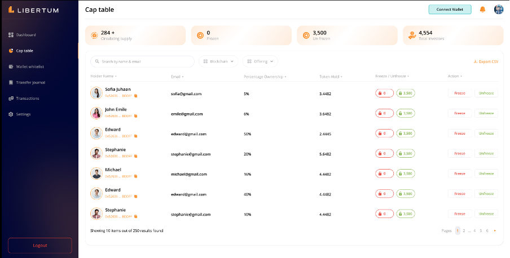Click the Total investors icon
Image resolution: width=510 pixels, height=258 pixels.
412,35
